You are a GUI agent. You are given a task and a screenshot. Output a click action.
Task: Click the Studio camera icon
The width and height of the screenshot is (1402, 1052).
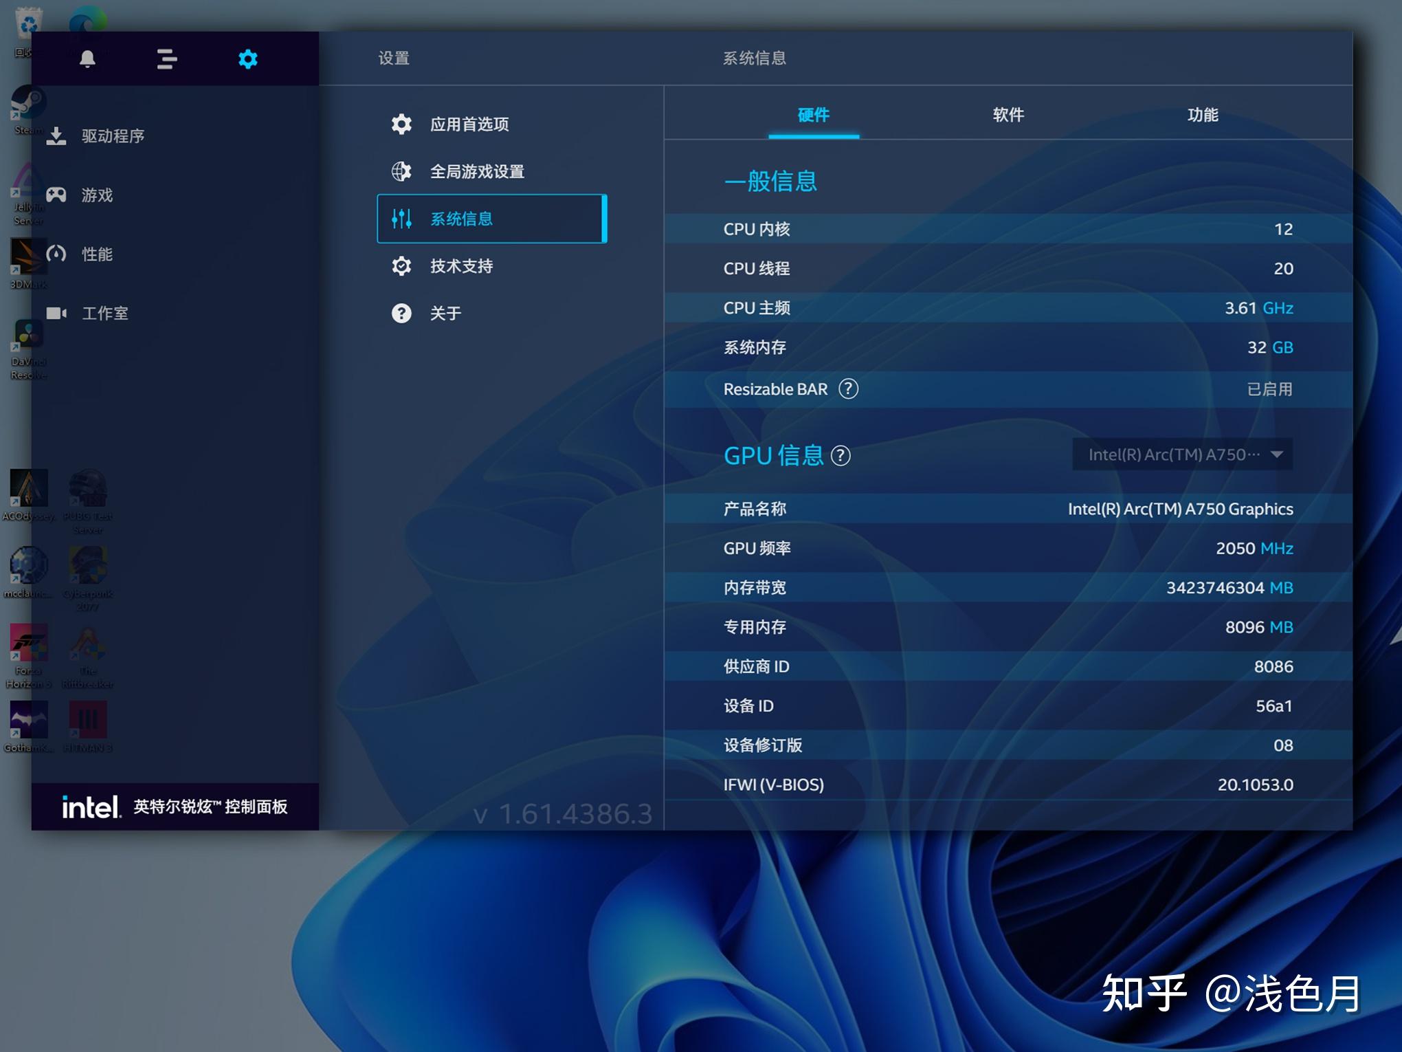pyautogui.click(x=56, y=313)
